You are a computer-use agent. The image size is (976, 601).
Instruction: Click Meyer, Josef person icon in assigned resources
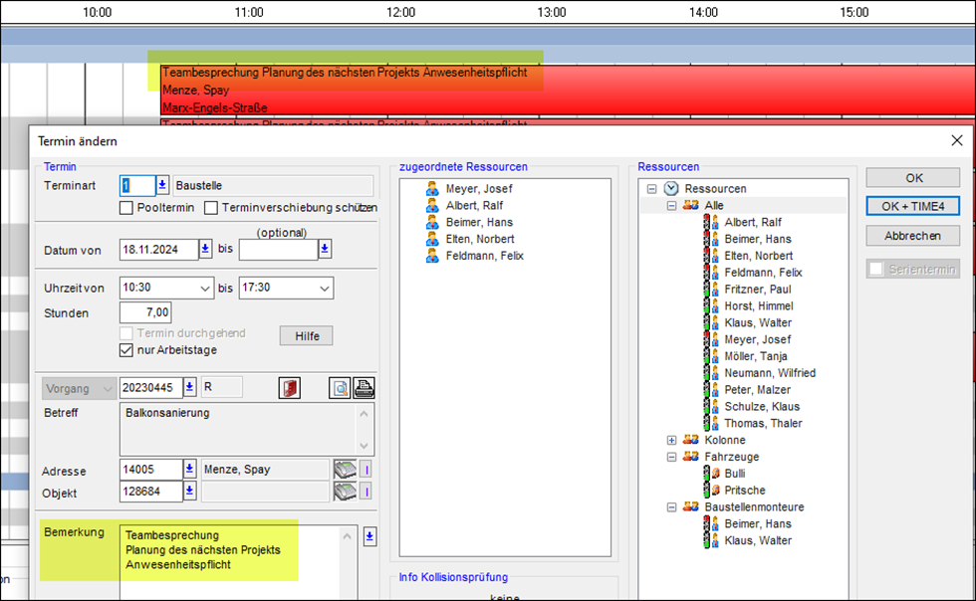tap(432, 189)
